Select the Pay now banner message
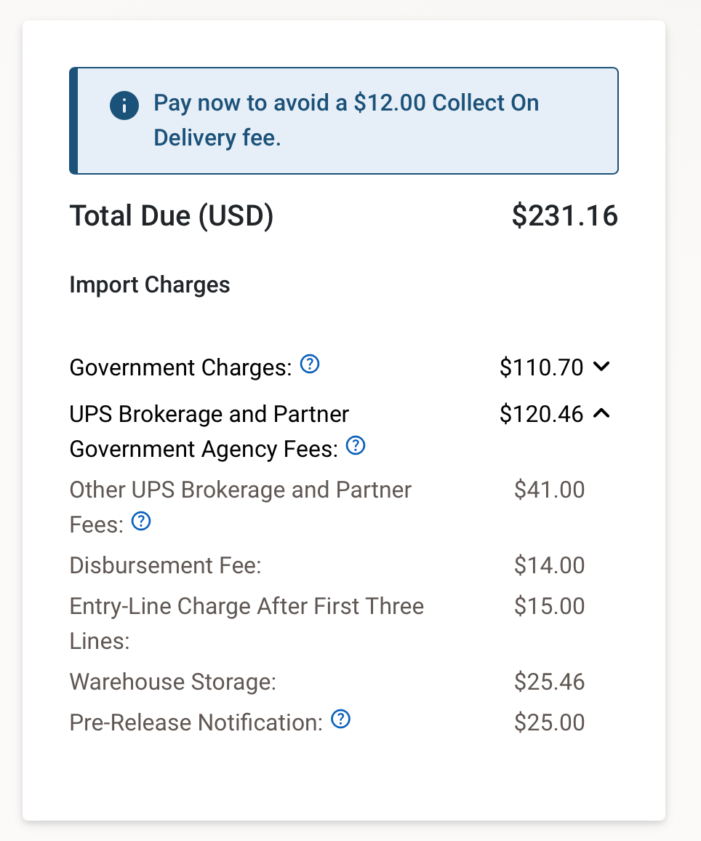Image resolution: width=701 pixels, height=841 pixels. (346, 120)
